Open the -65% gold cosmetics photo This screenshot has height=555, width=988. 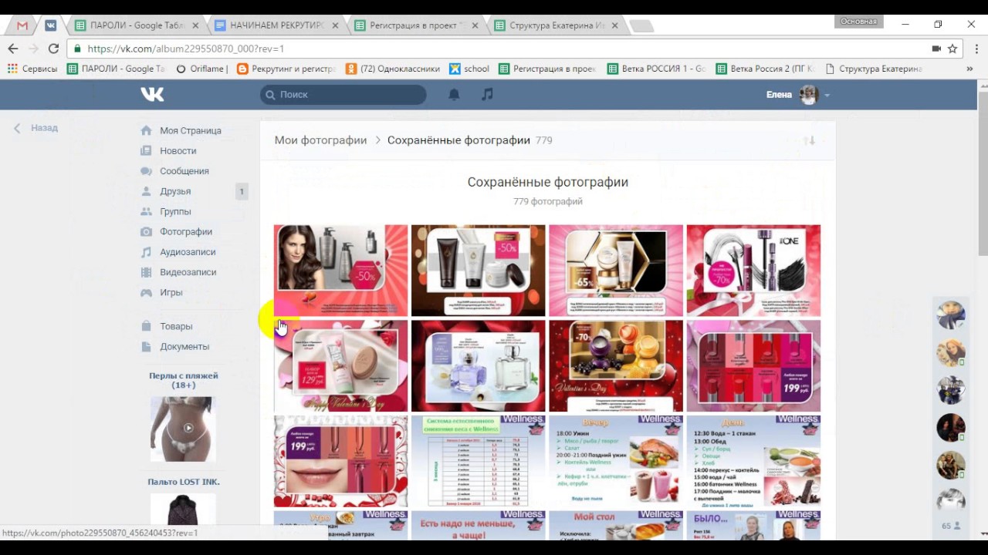(616, 271)
